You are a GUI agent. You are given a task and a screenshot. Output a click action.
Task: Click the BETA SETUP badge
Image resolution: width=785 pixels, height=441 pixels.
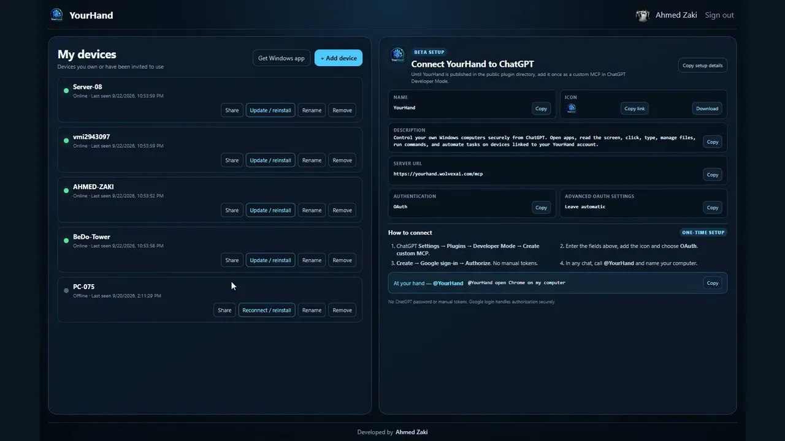[429, 52]
